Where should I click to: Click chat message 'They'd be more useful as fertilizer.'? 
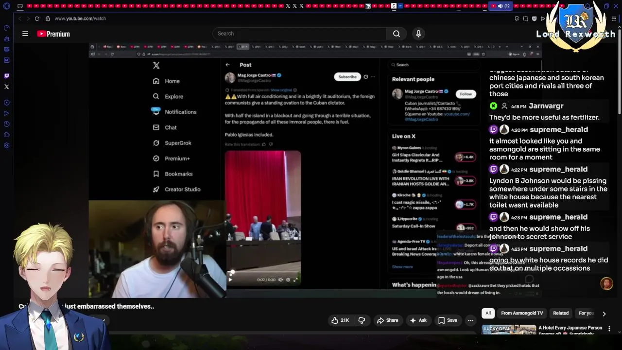point(544,117)
